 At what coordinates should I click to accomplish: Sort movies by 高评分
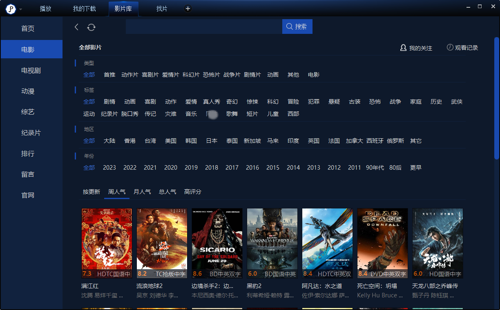pyautogui.click(x=193, y=192)
